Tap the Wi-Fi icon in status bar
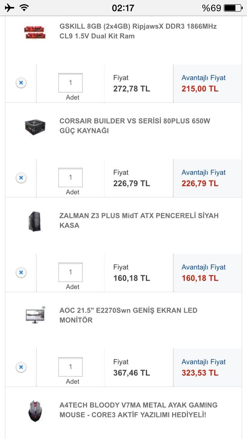 pyautogui.click(x=24, y=8)
